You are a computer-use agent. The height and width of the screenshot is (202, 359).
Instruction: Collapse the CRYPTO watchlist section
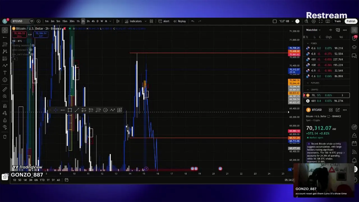click(x=308, y=90)
